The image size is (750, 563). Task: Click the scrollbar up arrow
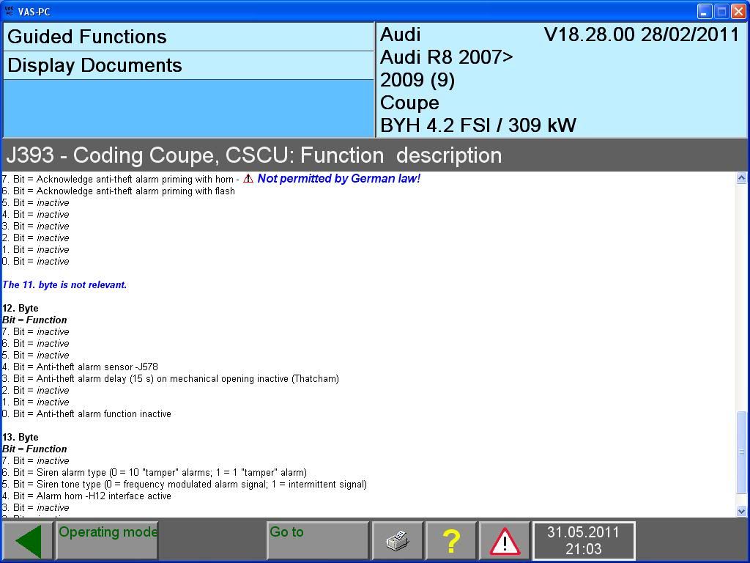point(741,178)
